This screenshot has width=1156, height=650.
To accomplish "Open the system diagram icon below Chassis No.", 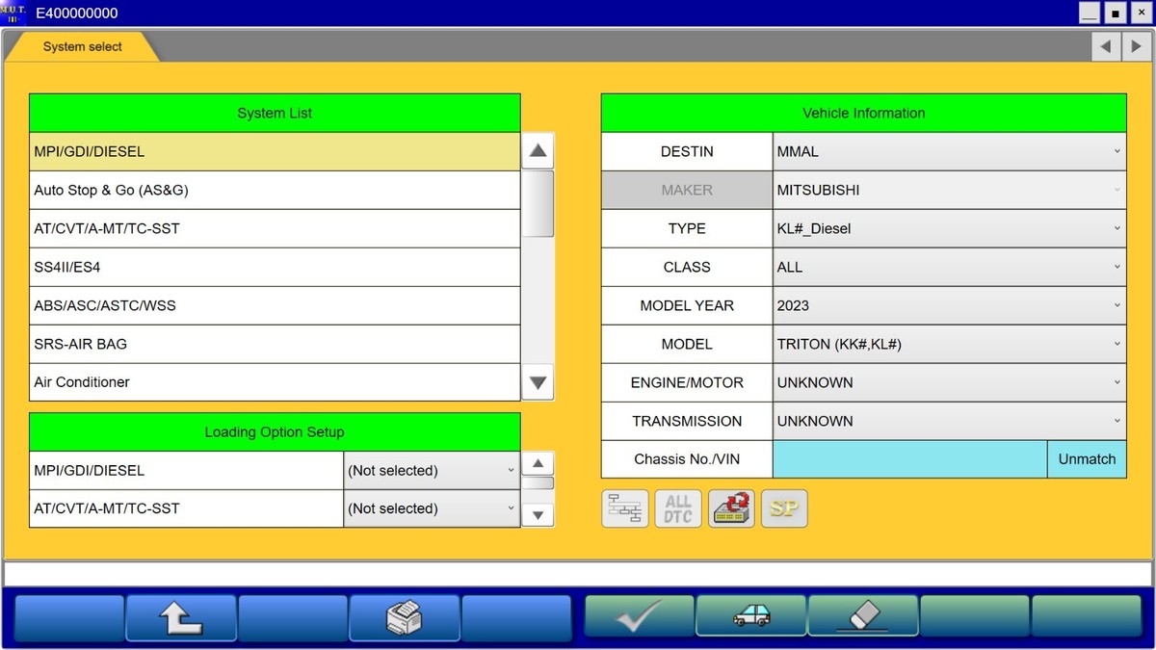I will tap(625, 508).
